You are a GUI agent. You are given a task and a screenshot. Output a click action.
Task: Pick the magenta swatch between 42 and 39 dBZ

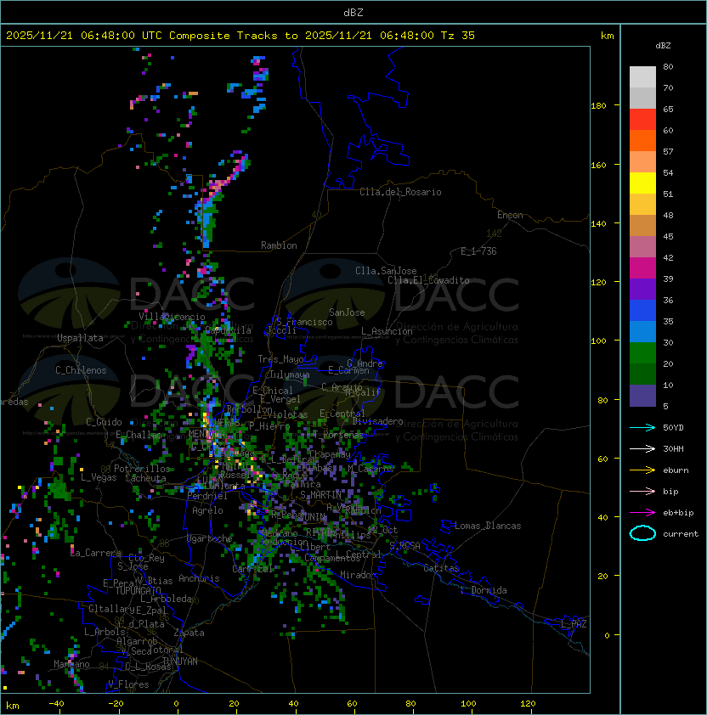click(642, 268)
